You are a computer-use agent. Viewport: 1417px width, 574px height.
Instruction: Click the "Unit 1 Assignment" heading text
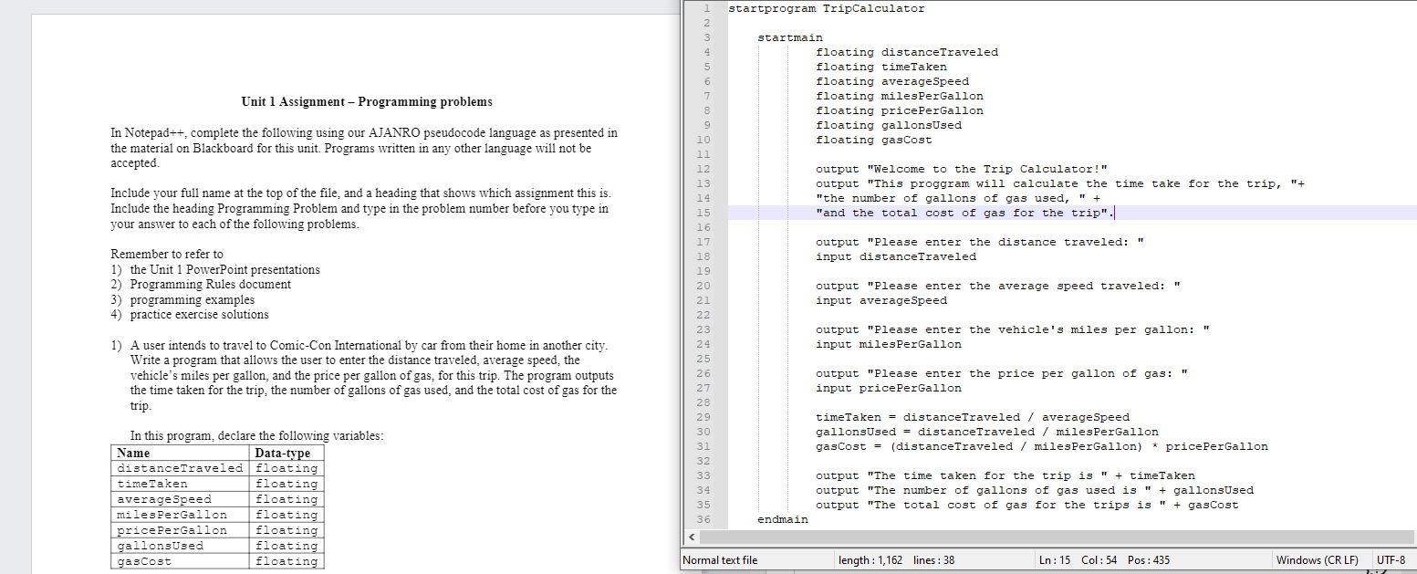coord(364,101)
